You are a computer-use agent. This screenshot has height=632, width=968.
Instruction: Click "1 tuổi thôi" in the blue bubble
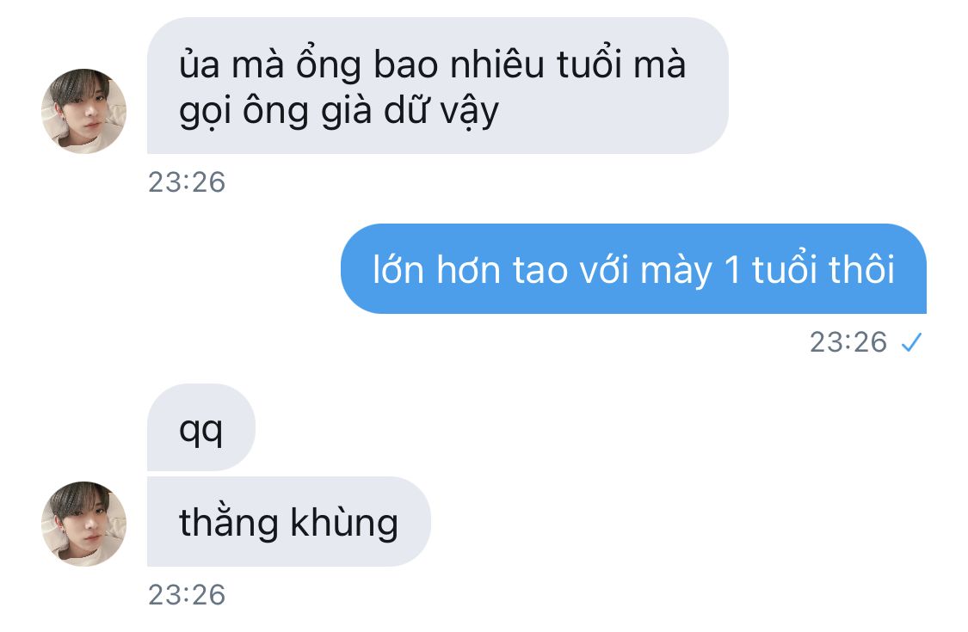[x=810, y=270]
